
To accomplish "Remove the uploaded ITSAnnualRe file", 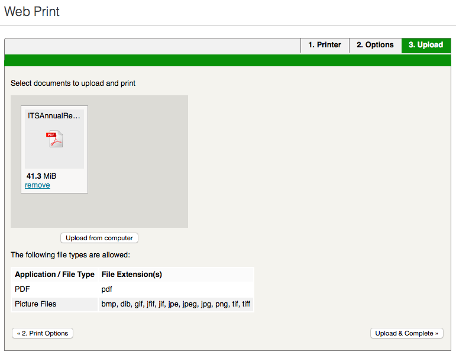I will click(x=37, y=185).
